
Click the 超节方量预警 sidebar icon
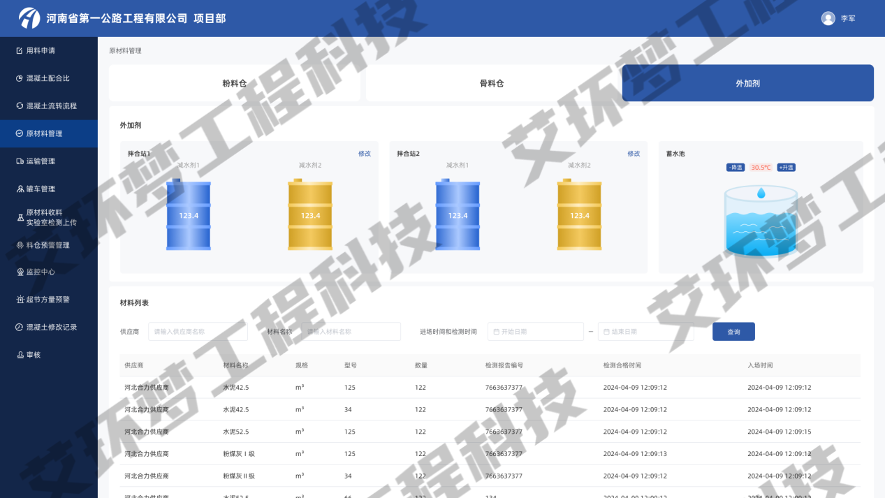point(20,300)
